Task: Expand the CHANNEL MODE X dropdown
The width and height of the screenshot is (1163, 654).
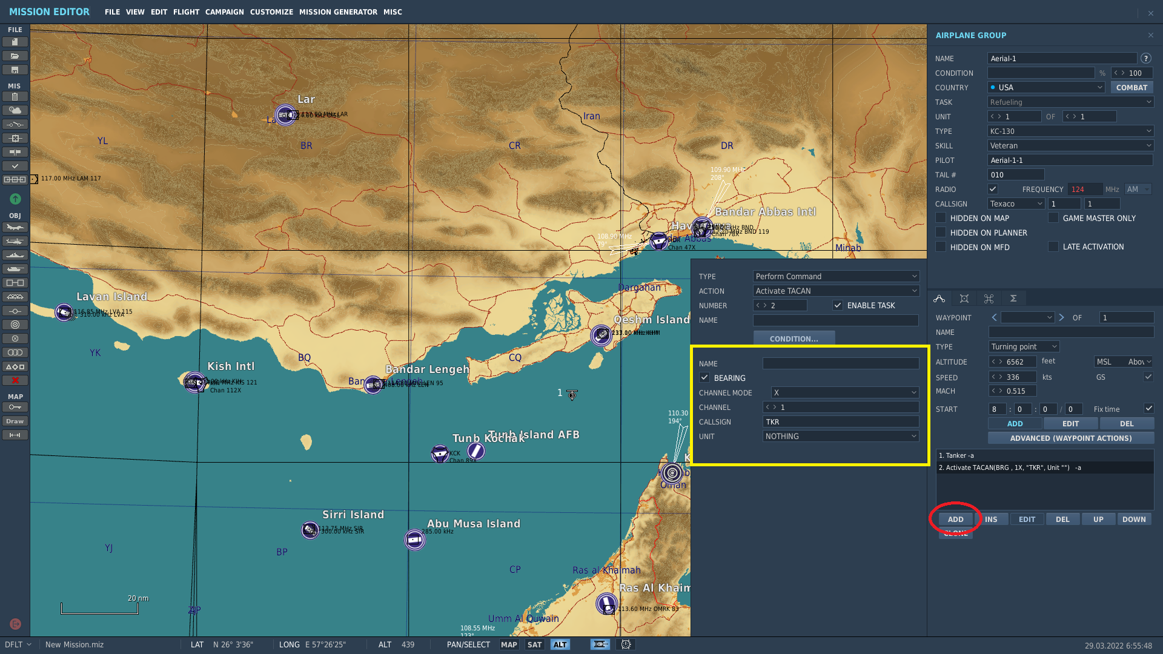Action: (x=844, y=393)
